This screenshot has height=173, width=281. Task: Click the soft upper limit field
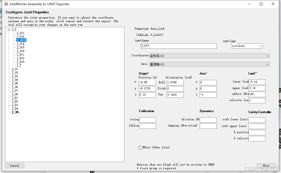point(257,126)
